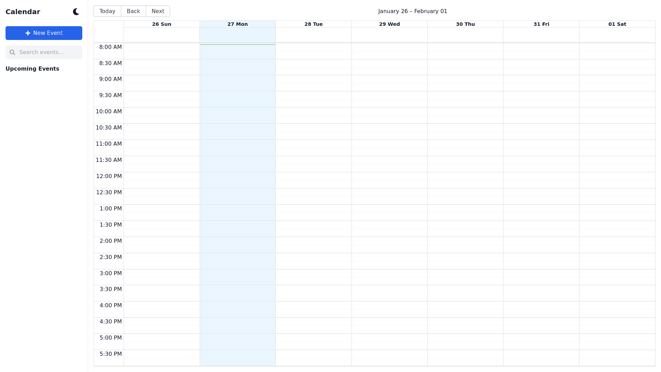Click Wednesday 2:00 PM time slot
661x372 pixels.
(389, 241)
